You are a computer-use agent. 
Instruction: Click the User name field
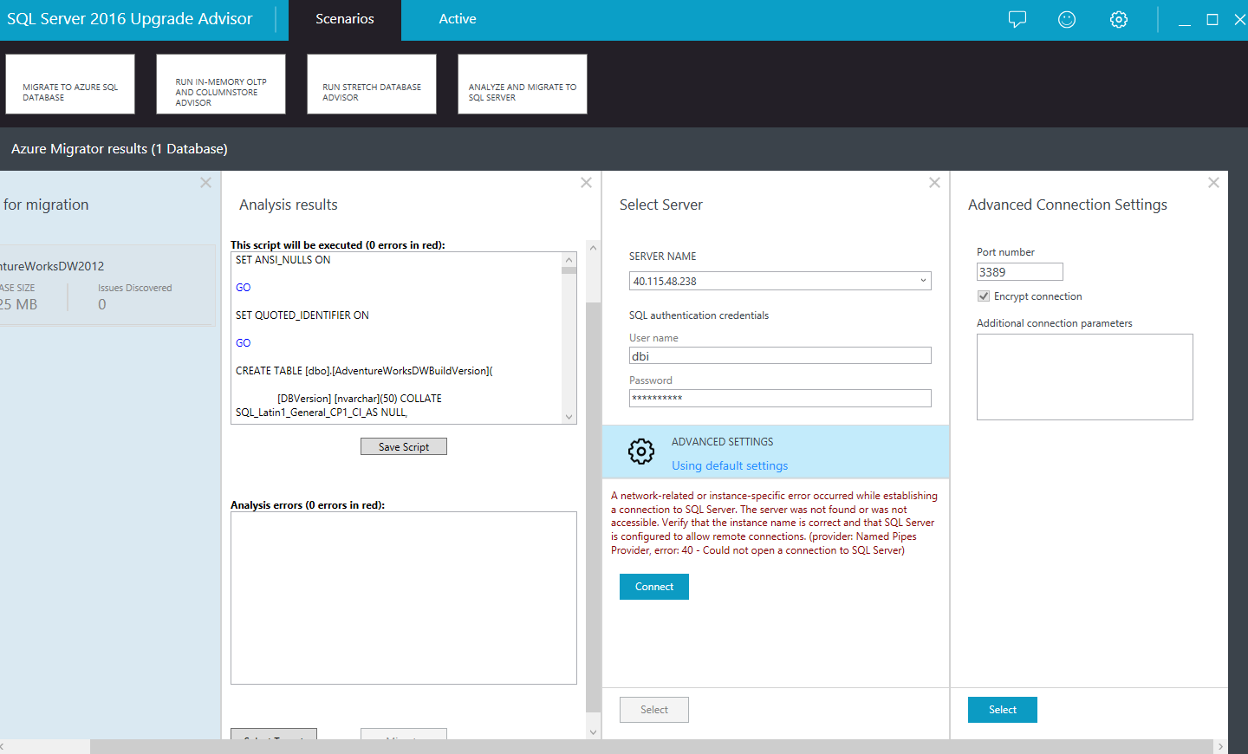coord(780,355)
